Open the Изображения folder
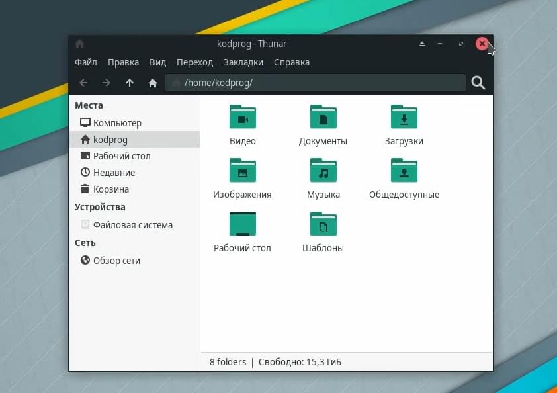 tap(242, 179)
